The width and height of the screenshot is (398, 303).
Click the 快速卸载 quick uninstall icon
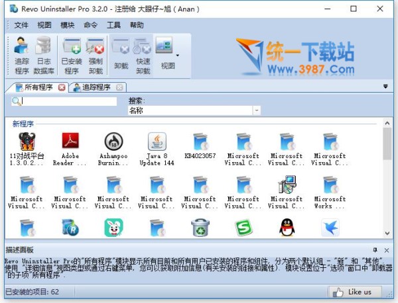tap(143, 56)
